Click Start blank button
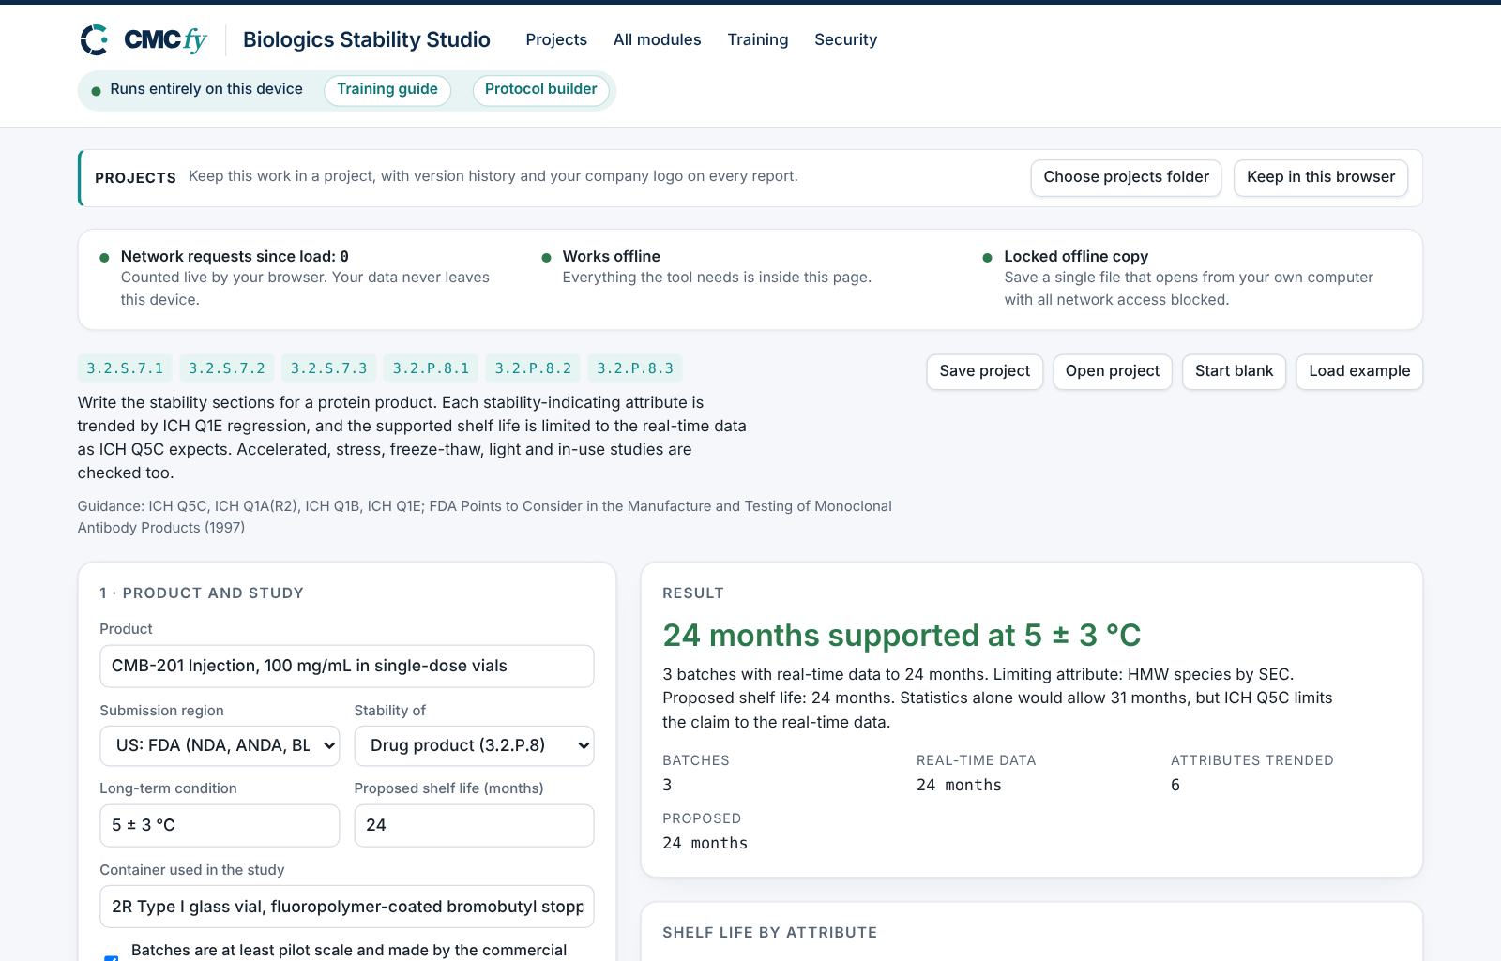 1234,371
